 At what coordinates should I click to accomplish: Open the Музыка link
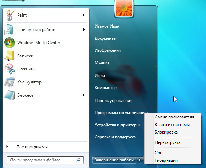point(102,62)
